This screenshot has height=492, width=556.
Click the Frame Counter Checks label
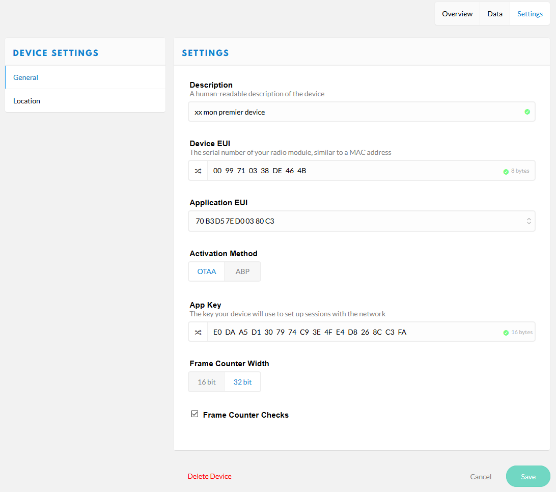pos(246,415)
